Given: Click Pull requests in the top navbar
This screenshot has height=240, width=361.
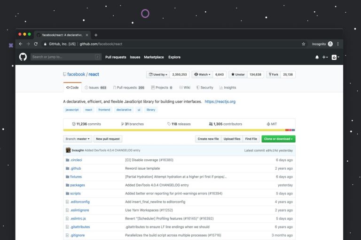Looking at the screenshot, I should click(x=116, y=57).
